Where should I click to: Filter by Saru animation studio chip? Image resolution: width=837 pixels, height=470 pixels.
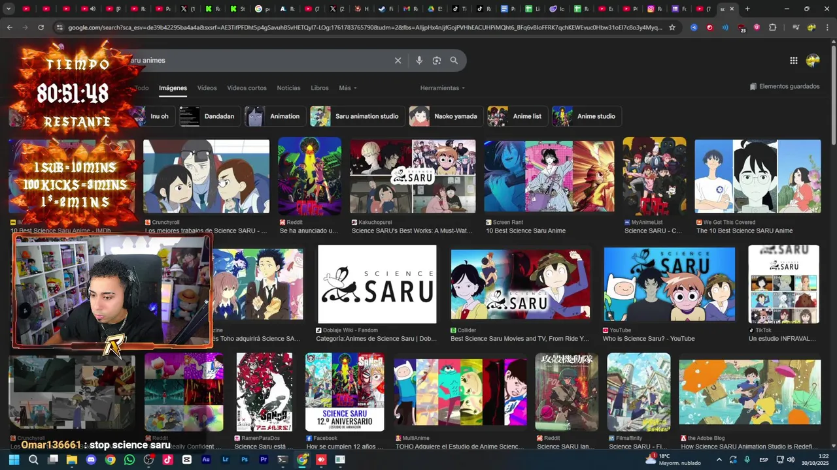(357, 116)
